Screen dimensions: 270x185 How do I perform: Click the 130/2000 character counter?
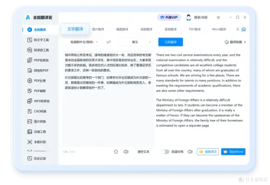tap(69, 152)
